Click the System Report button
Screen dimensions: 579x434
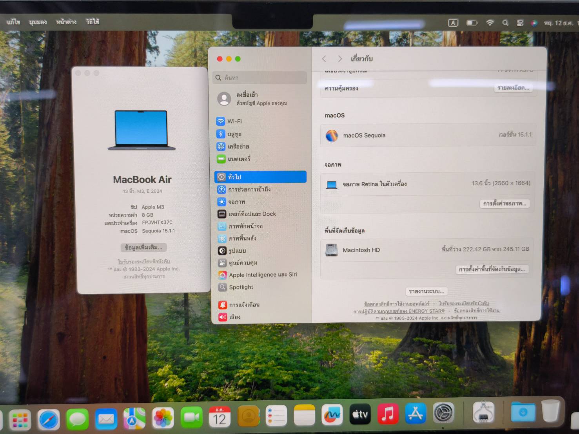pyautogui.click(x=426, y=291)
